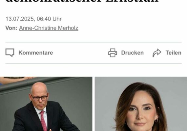Click the curved share arrow icon
This screenshot has height=131, width=187.
tap(157, 53)
